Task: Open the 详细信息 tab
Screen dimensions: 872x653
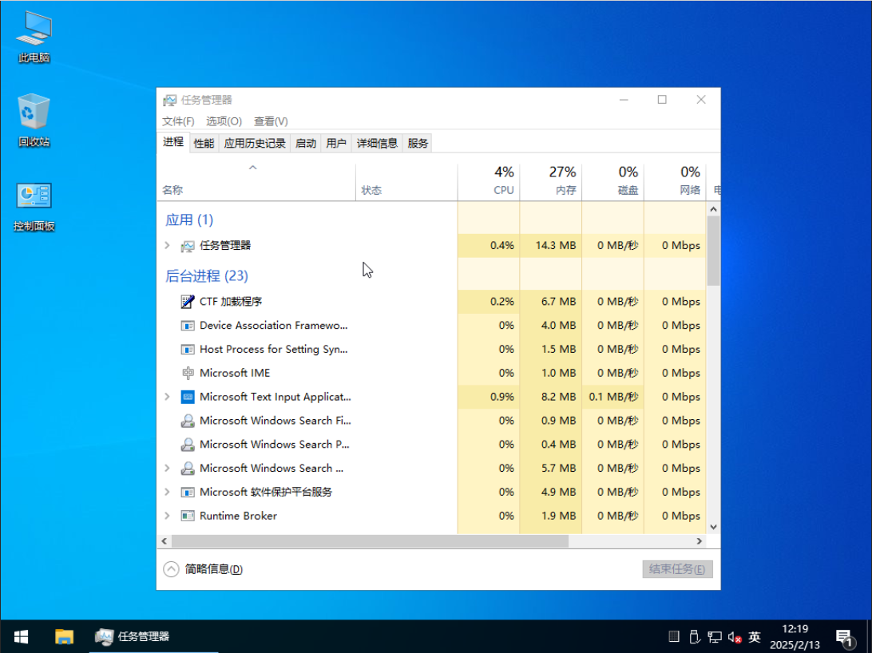Action: pos(377,144)
